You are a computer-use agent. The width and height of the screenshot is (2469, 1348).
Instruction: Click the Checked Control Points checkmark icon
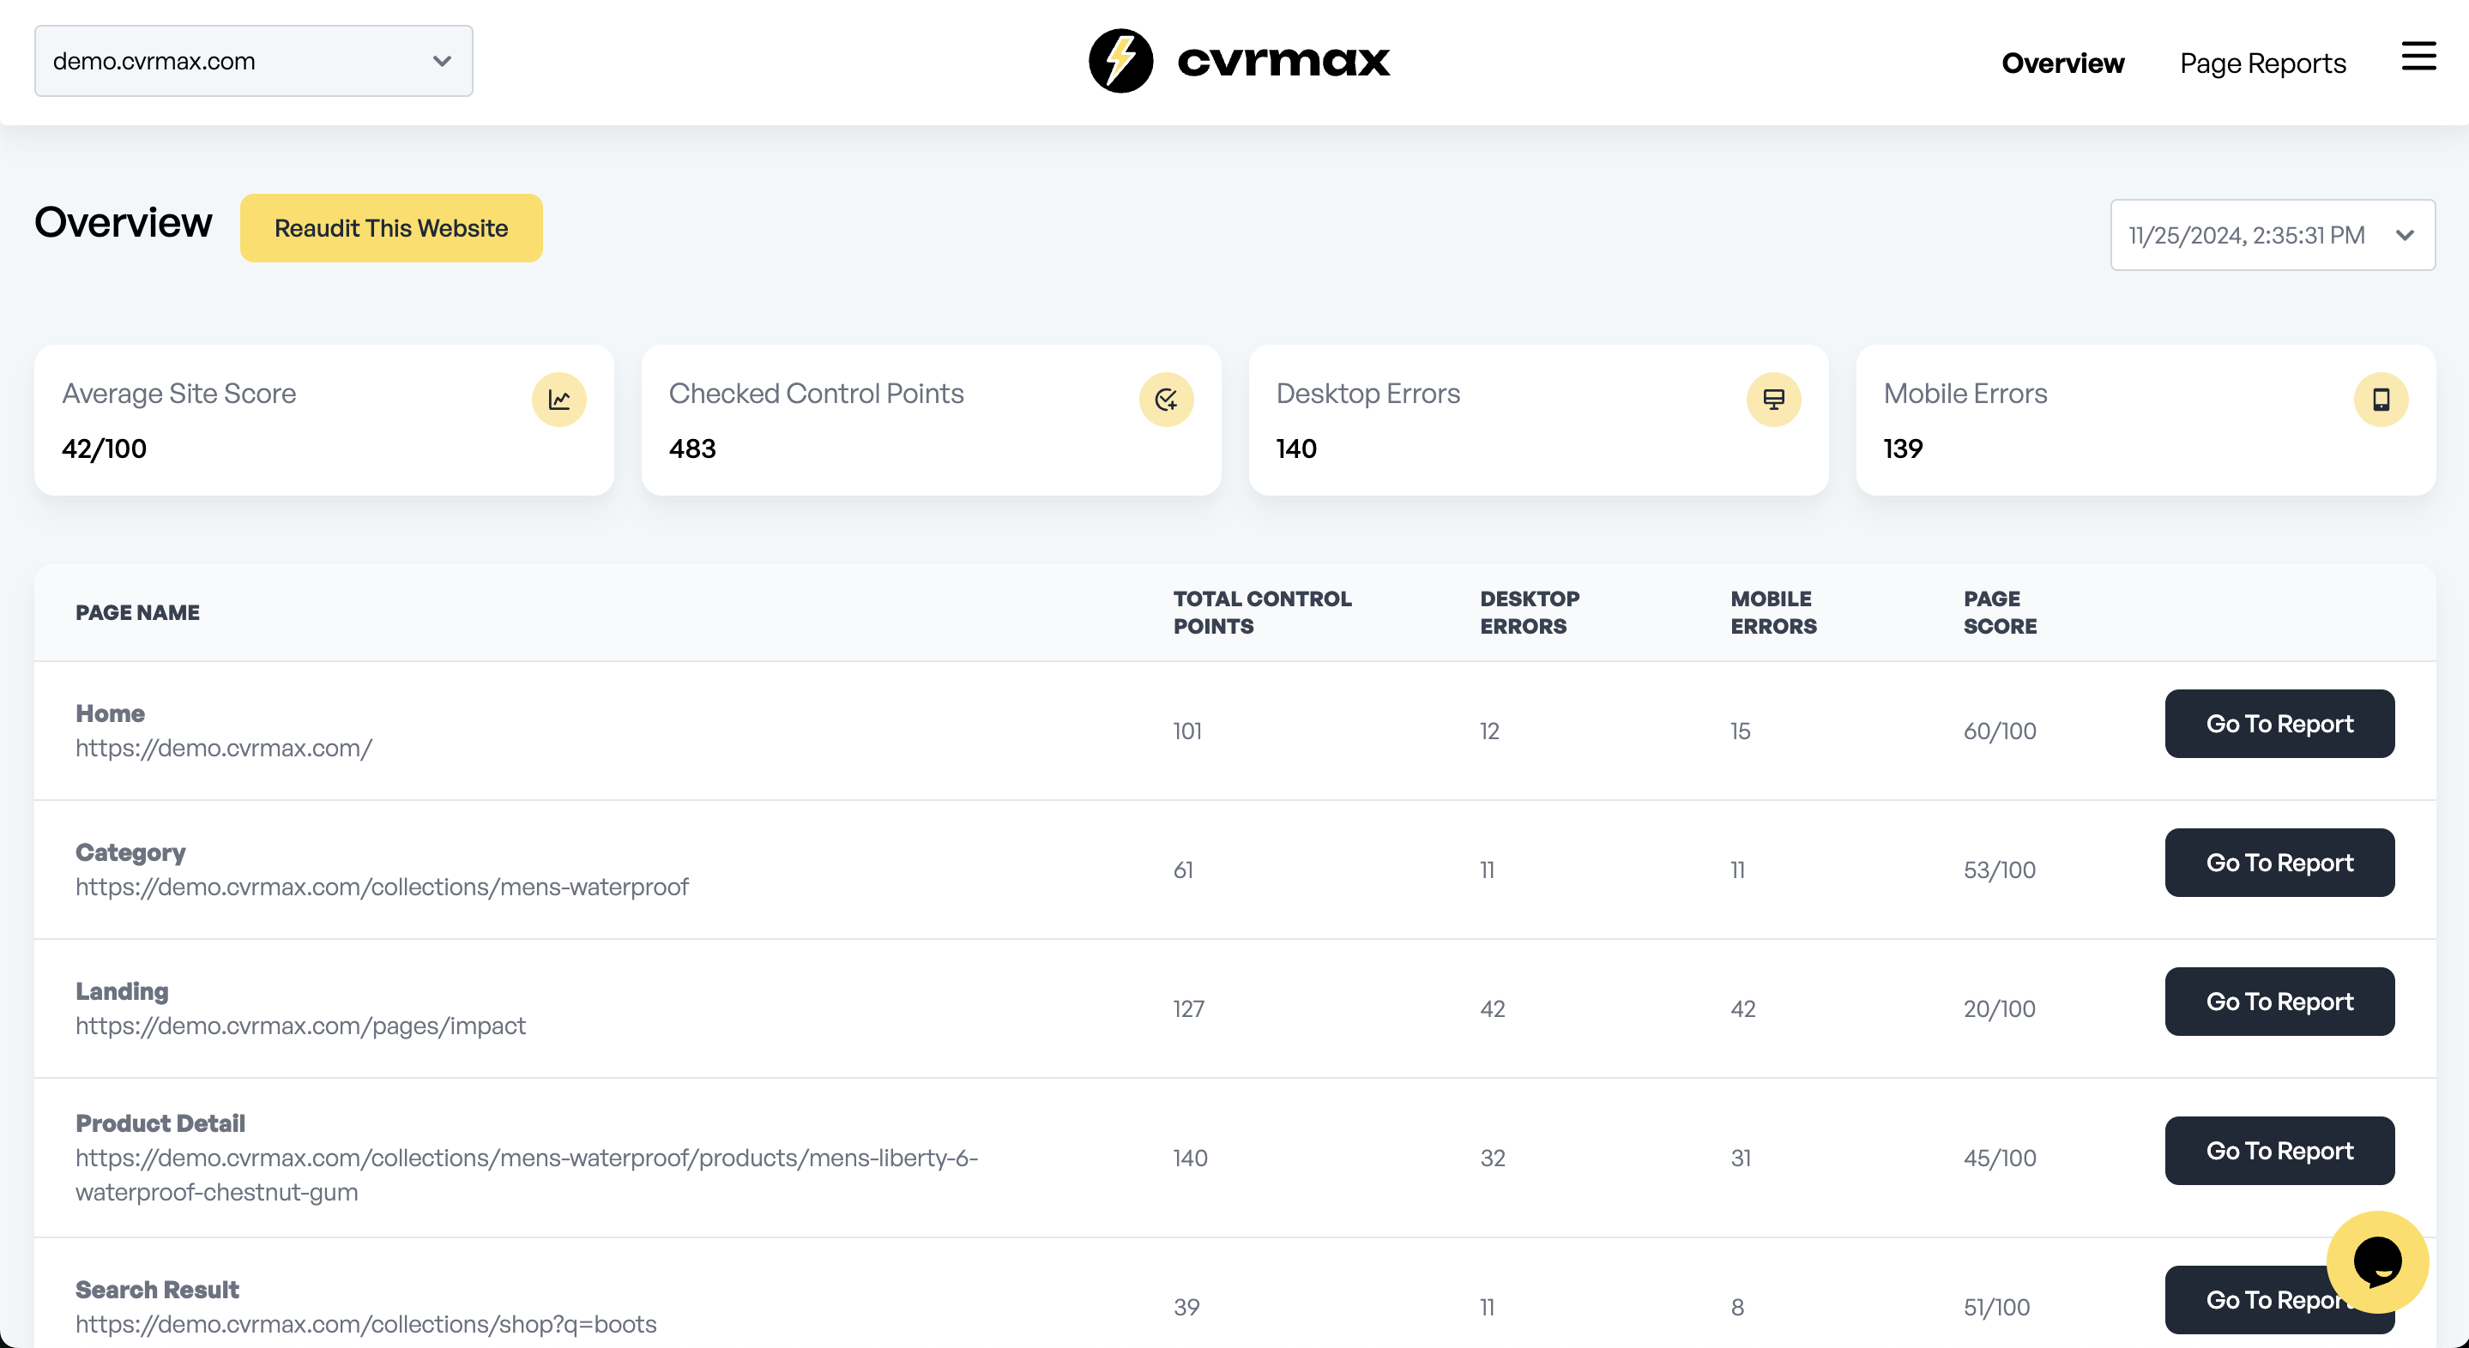(x=1167, y=400)
